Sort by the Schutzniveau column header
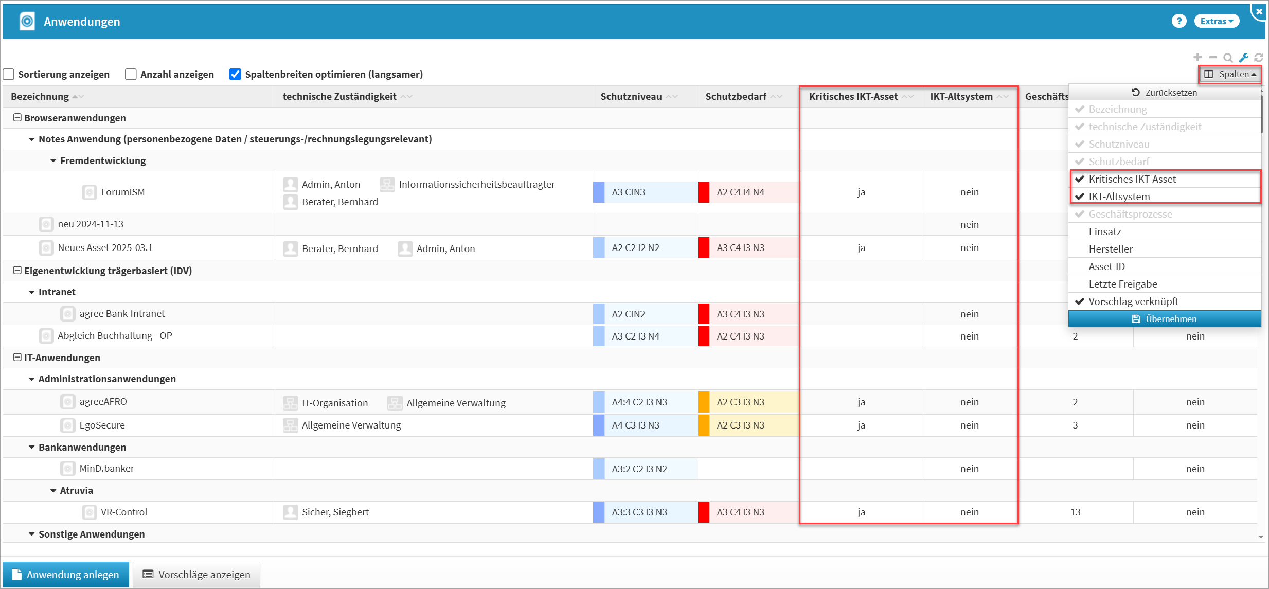1269x589 pixels. tap(631, 96)
